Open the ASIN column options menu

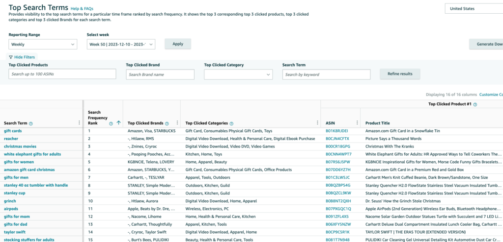[x=357, y=123]
